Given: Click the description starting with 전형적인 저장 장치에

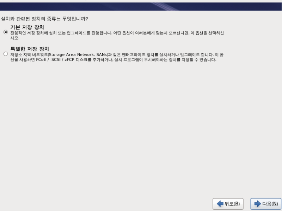Looking at the screenshot, I should pyautogui.click(x=117, y=36).
